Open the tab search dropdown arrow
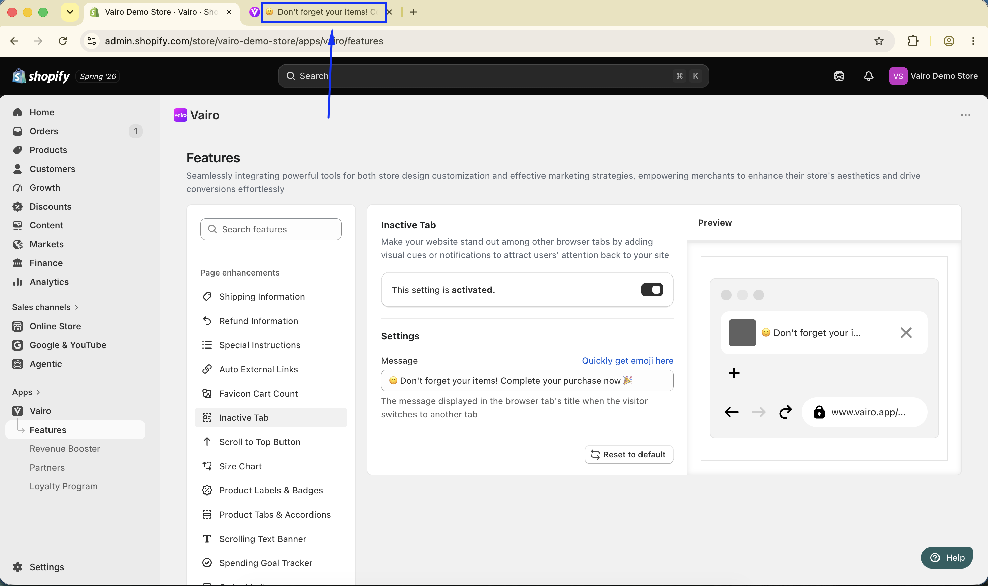 (70, 12)
